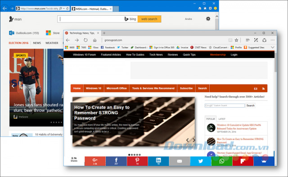Open Edge more actions ellipsis menu

point(273,40)
